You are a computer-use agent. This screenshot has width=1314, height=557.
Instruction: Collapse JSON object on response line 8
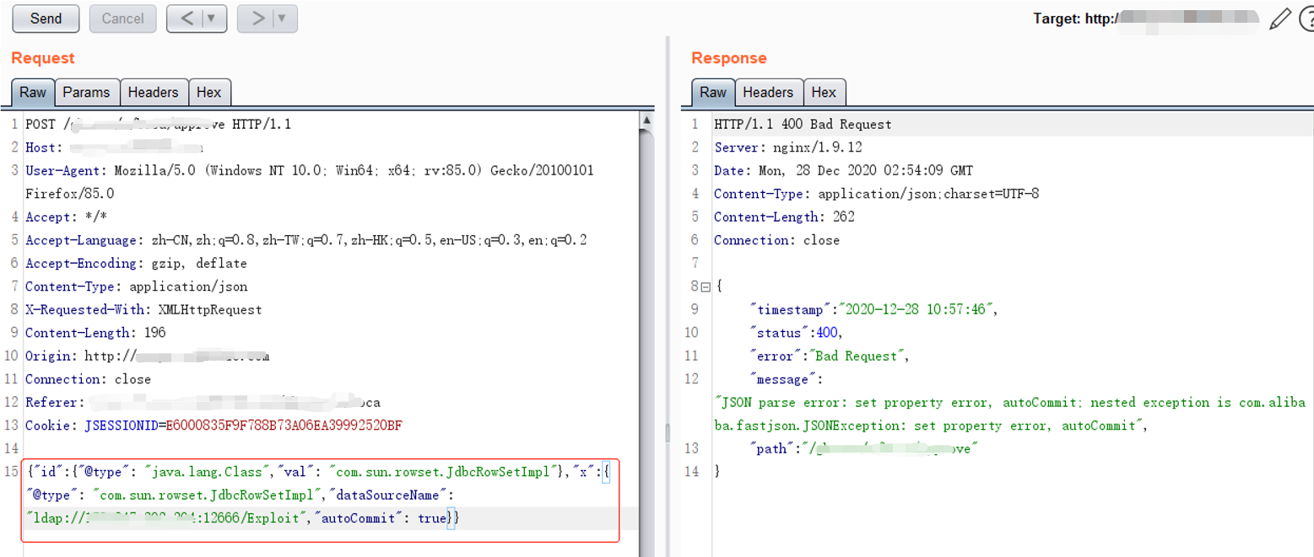pyautogui.click(x=706, y=287)
